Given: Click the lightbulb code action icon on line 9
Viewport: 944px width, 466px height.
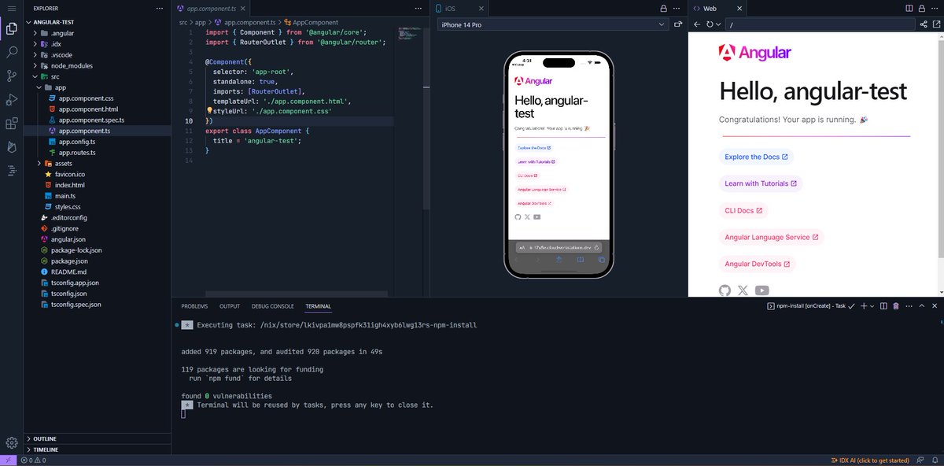Looking at the screenshot, I should coord(209,112).
